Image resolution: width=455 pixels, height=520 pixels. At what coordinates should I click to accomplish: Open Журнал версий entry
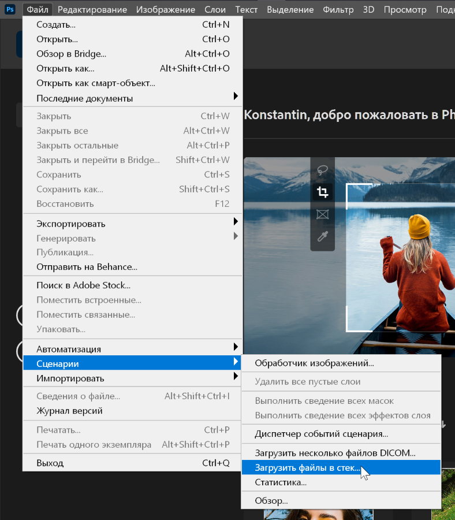(133, 411)
